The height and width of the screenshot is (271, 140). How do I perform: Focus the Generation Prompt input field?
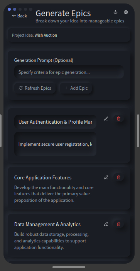click(x=69, y=72)
